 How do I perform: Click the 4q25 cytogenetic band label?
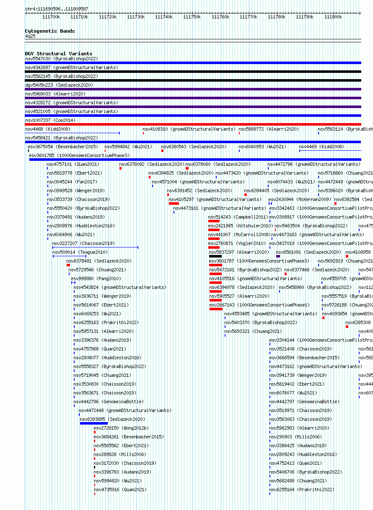[30, 36]
